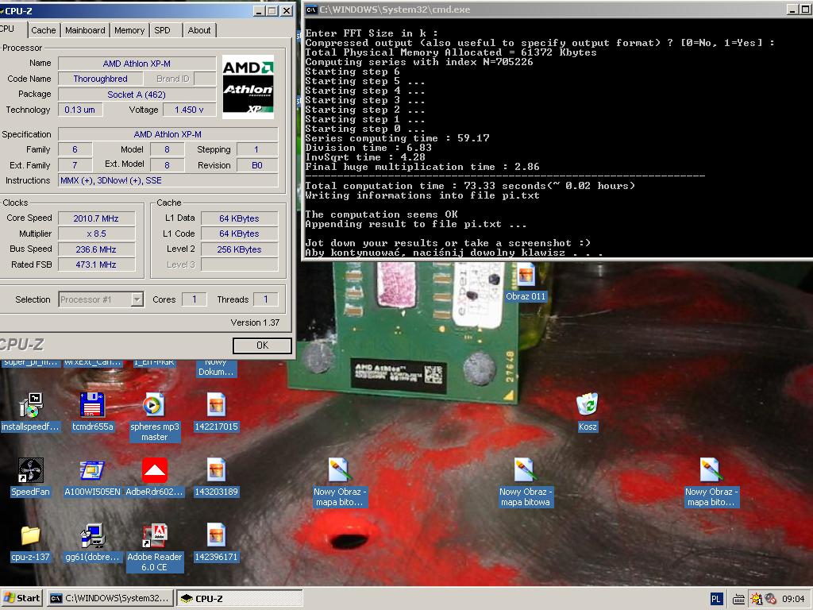Activate cmd.exe taskbar button
813x610 pixels.
pos(110,598)
